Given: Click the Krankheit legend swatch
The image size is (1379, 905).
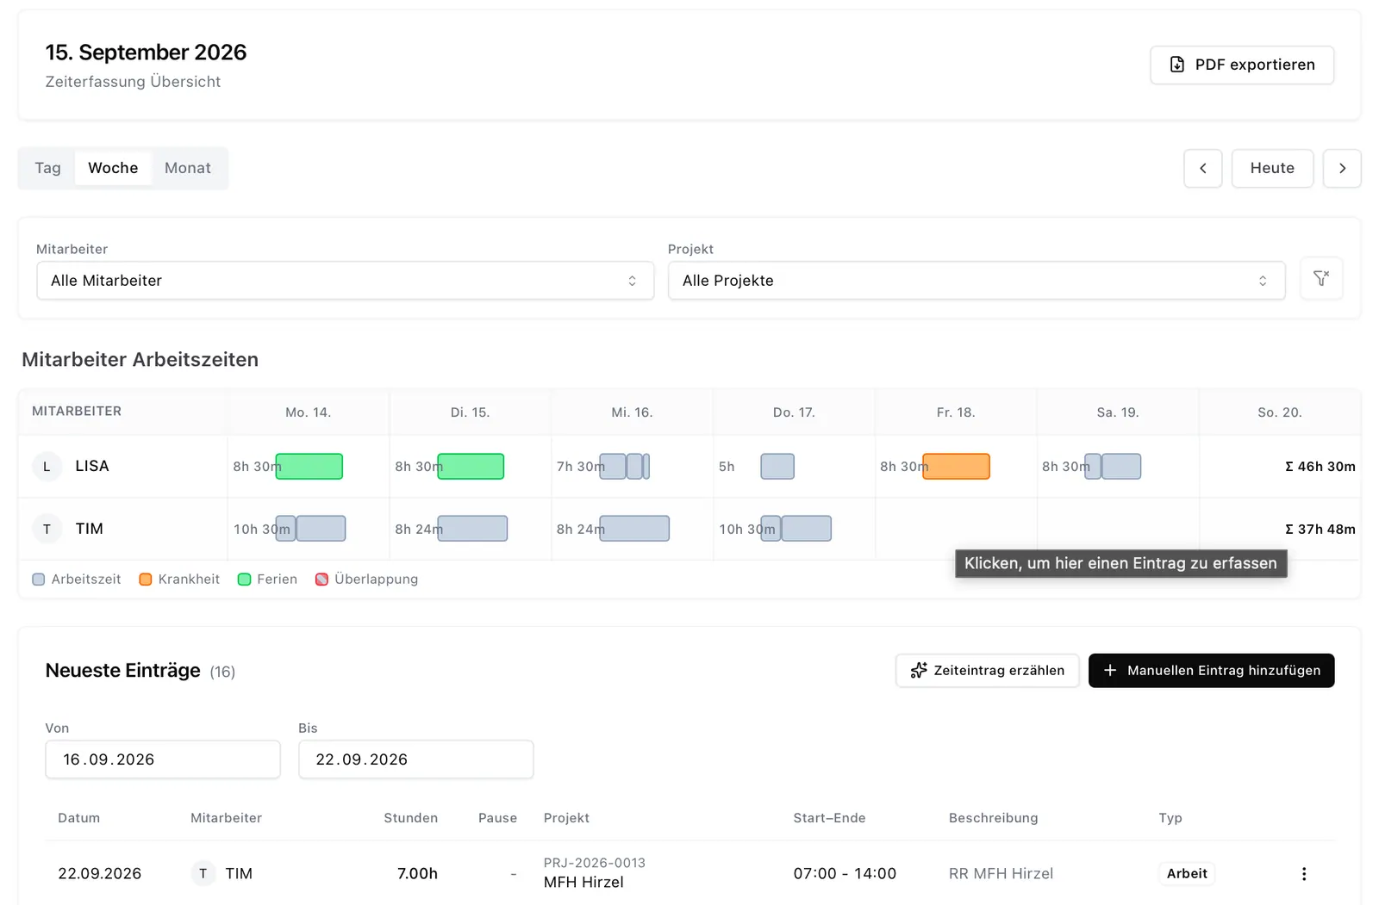Looking at the screenshot, I should (x=146, y=580).
